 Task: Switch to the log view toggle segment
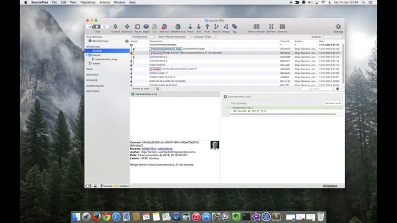point(97,27)
